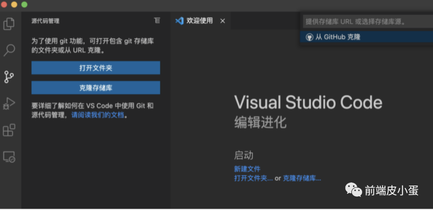Click the 打开文件夹 button
Image resolution: width=433 pixels, height=210 pixels.
[x=95, y=68]
